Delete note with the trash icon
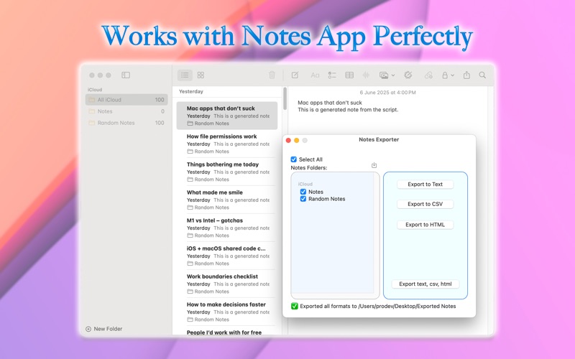The width and height of the screenshot is (575, 359). [272, 75]
